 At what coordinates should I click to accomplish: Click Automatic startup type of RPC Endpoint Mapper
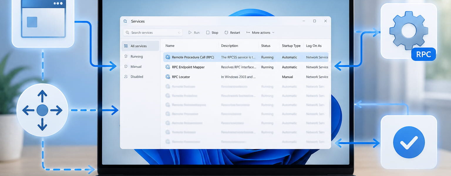(290, 67)
